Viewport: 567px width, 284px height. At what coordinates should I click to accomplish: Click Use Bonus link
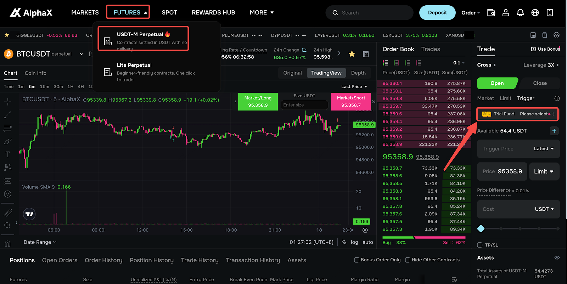(545, 49)
